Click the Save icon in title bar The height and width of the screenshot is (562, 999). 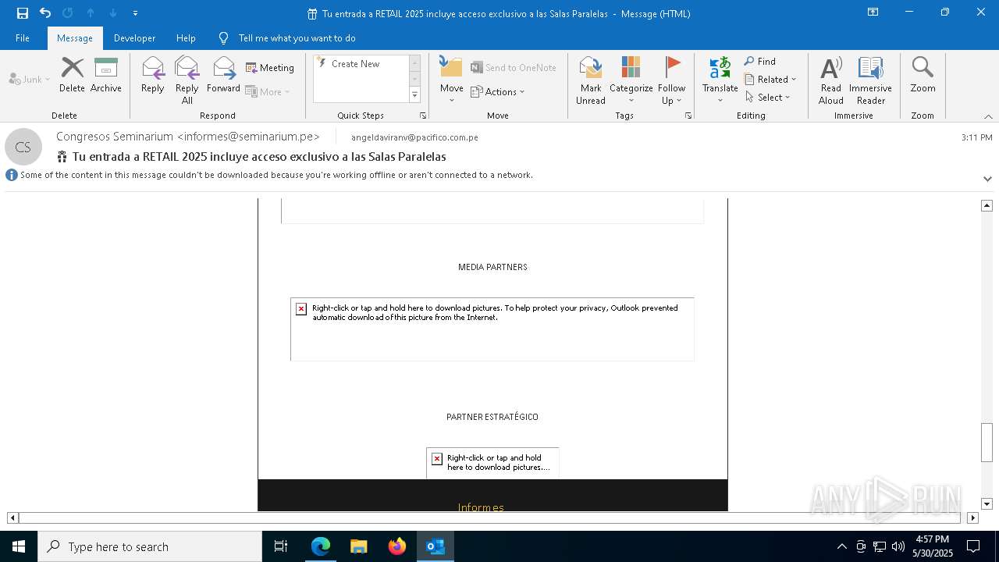[23, 13]
